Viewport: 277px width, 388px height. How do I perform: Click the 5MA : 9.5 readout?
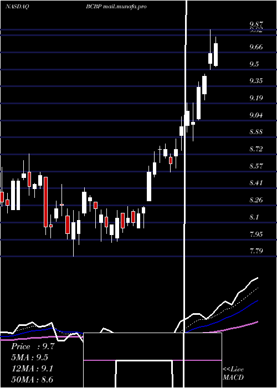30,358
